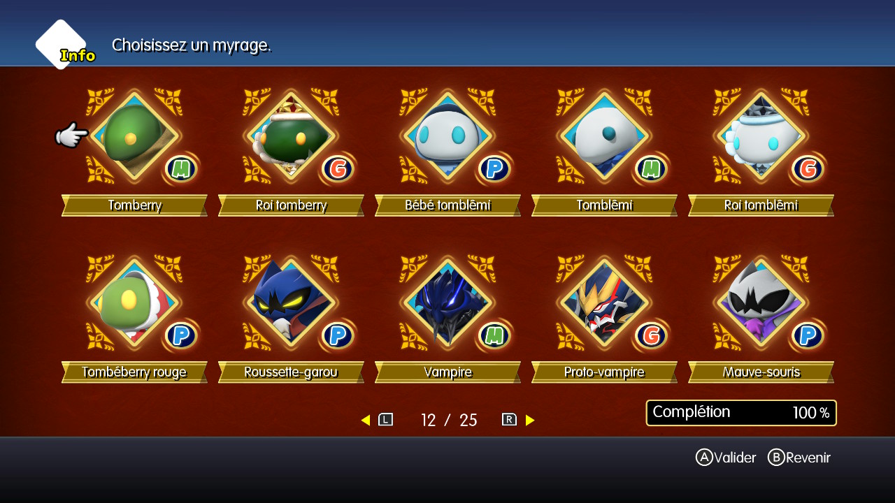Choose the Vampire mirage portrait

tap(447, 302)
